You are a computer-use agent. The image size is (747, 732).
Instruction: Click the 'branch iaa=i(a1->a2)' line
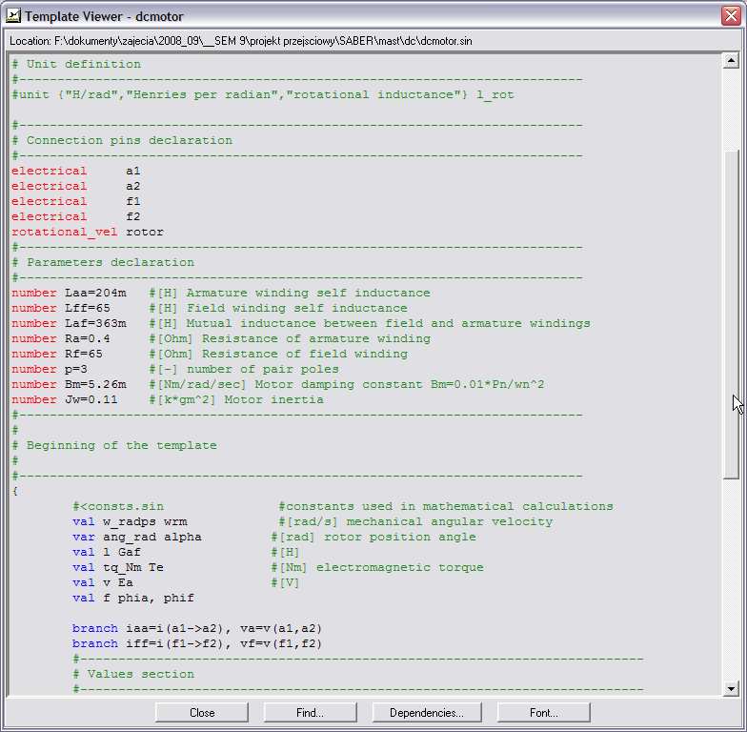(x=196, y=628)
